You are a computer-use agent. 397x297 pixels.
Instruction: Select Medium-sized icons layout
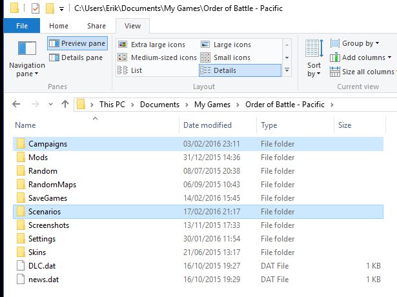pyautogui.click(x=158, y=57)
